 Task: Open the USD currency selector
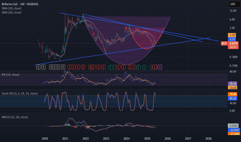pos(234,4)
